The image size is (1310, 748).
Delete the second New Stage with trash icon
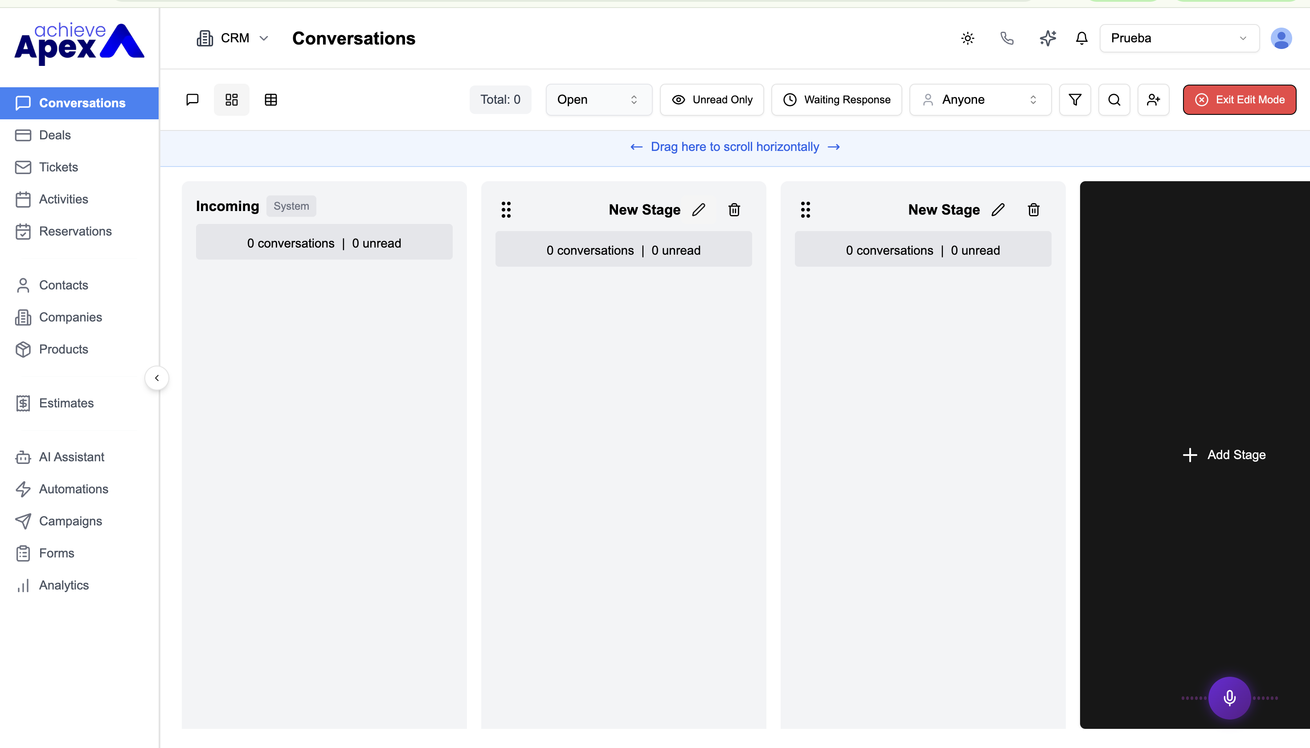point(1033,210)
